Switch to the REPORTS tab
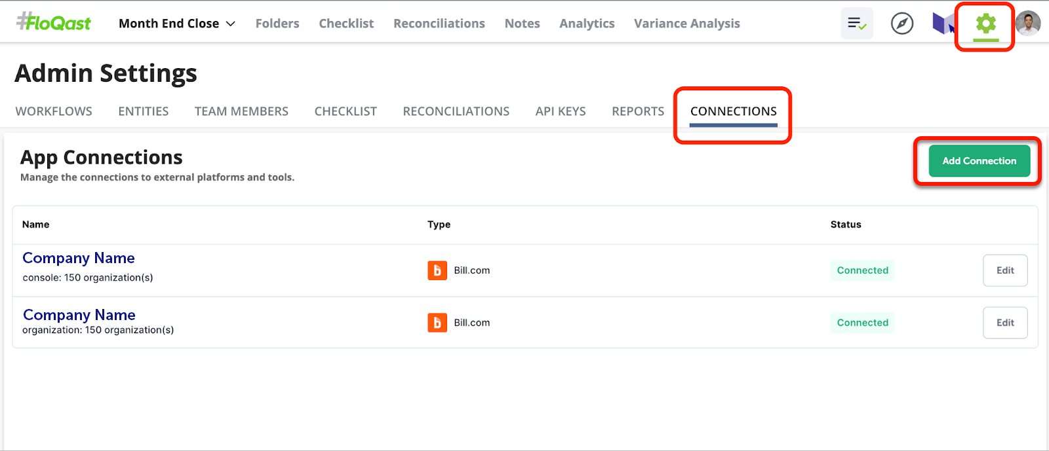The image size is (1049, 451). (638, 111)
